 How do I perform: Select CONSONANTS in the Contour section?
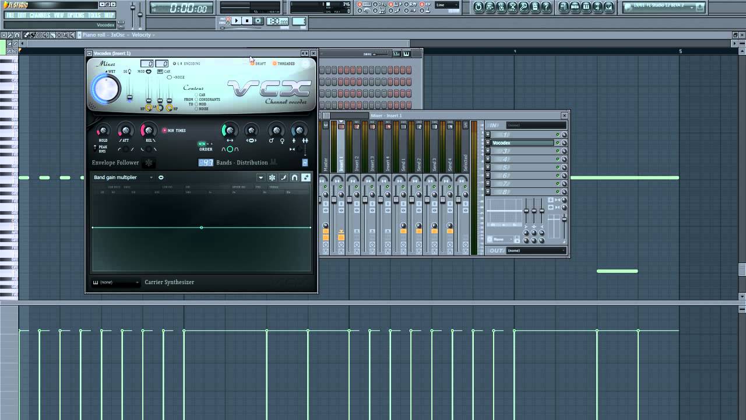pos(207,99)
